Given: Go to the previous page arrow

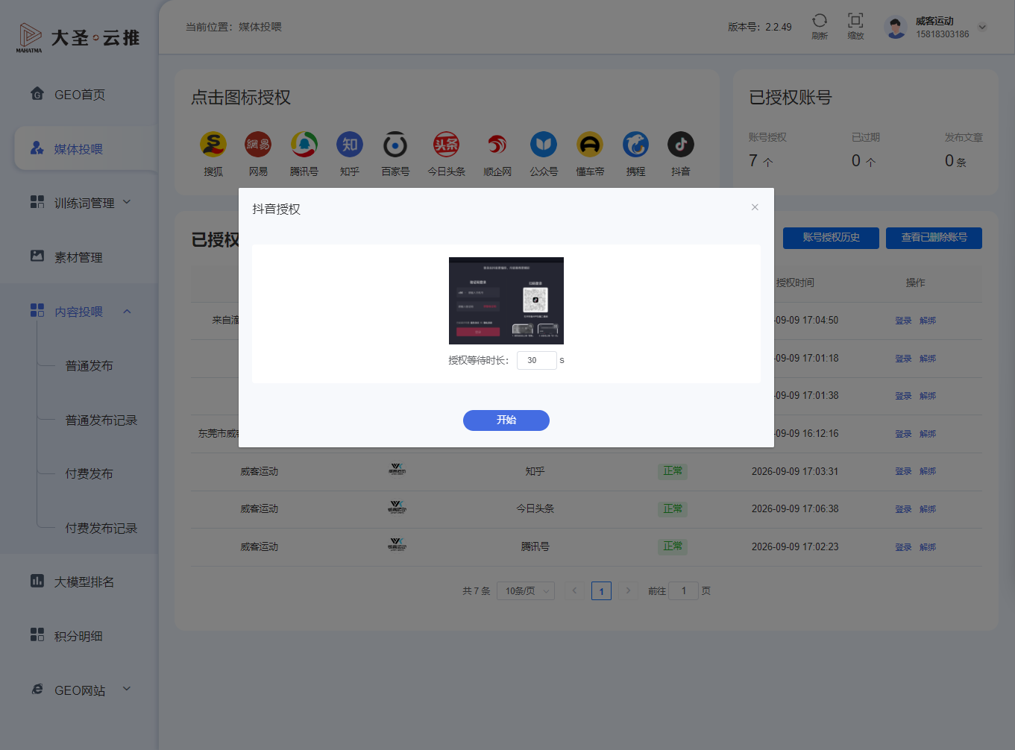Looking at the screenshot, I should tap(574, 591).
